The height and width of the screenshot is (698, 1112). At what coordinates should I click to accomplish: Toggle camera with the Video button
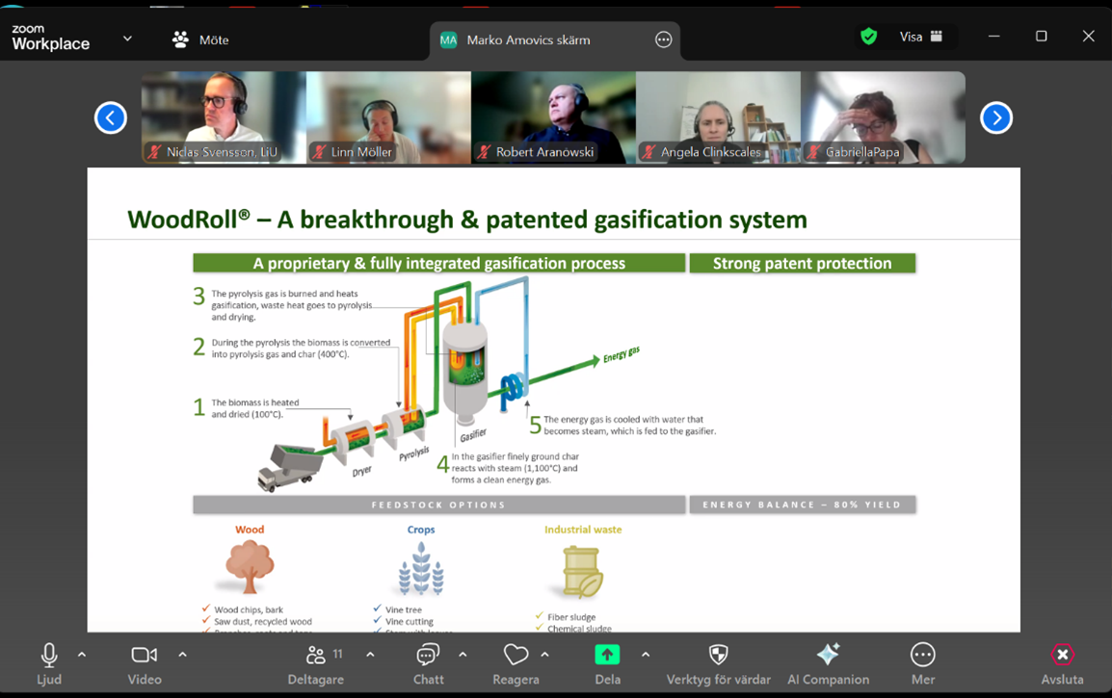pyautogui.click(x=145, y=656)
